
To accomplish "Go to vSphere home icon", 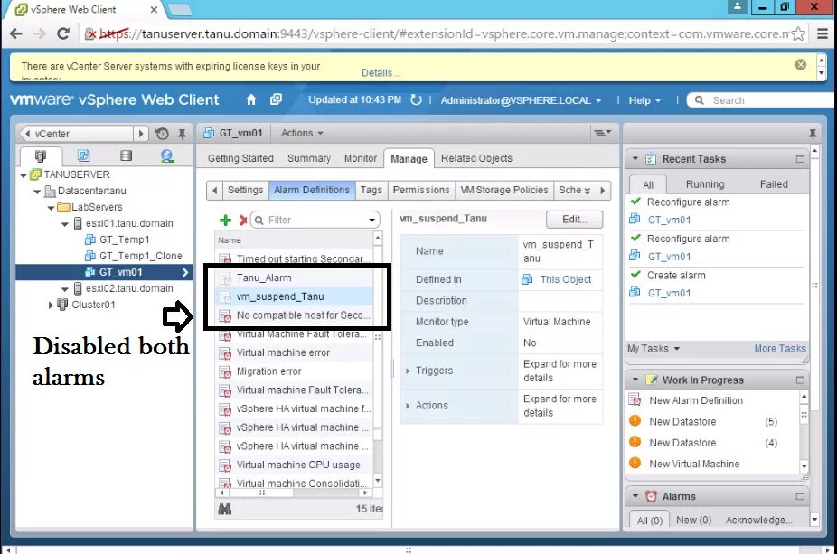I will (x=251, y=99).
